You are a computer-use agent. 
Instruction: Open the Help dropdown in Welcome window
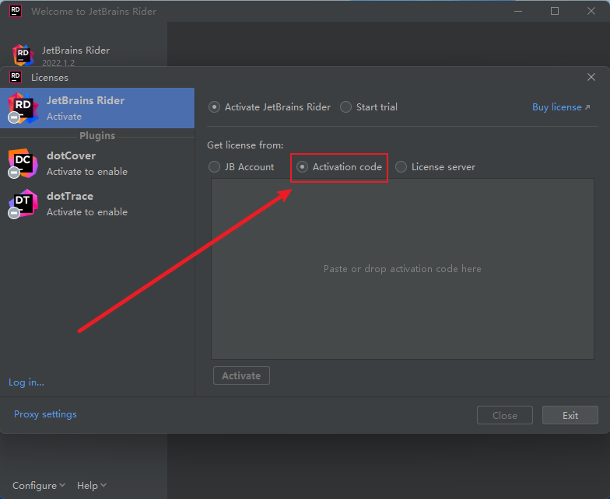92,485
